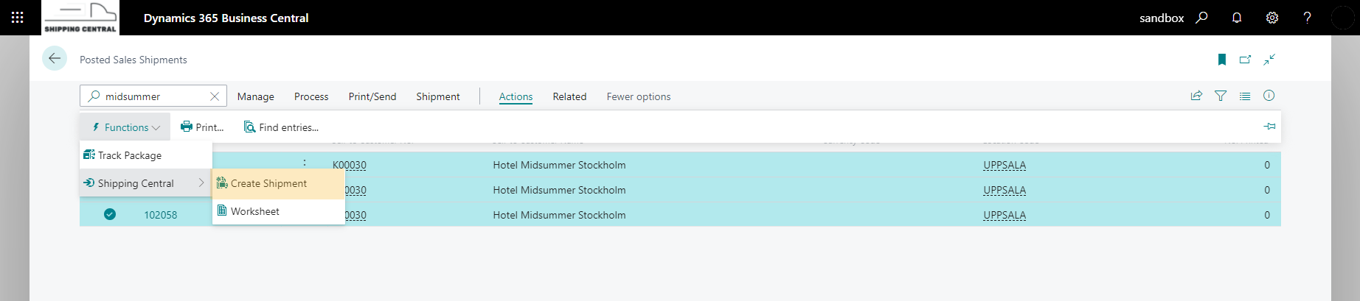Open page in new window icon
This screenshot has width=1360, height=301.
(1246, 60)
